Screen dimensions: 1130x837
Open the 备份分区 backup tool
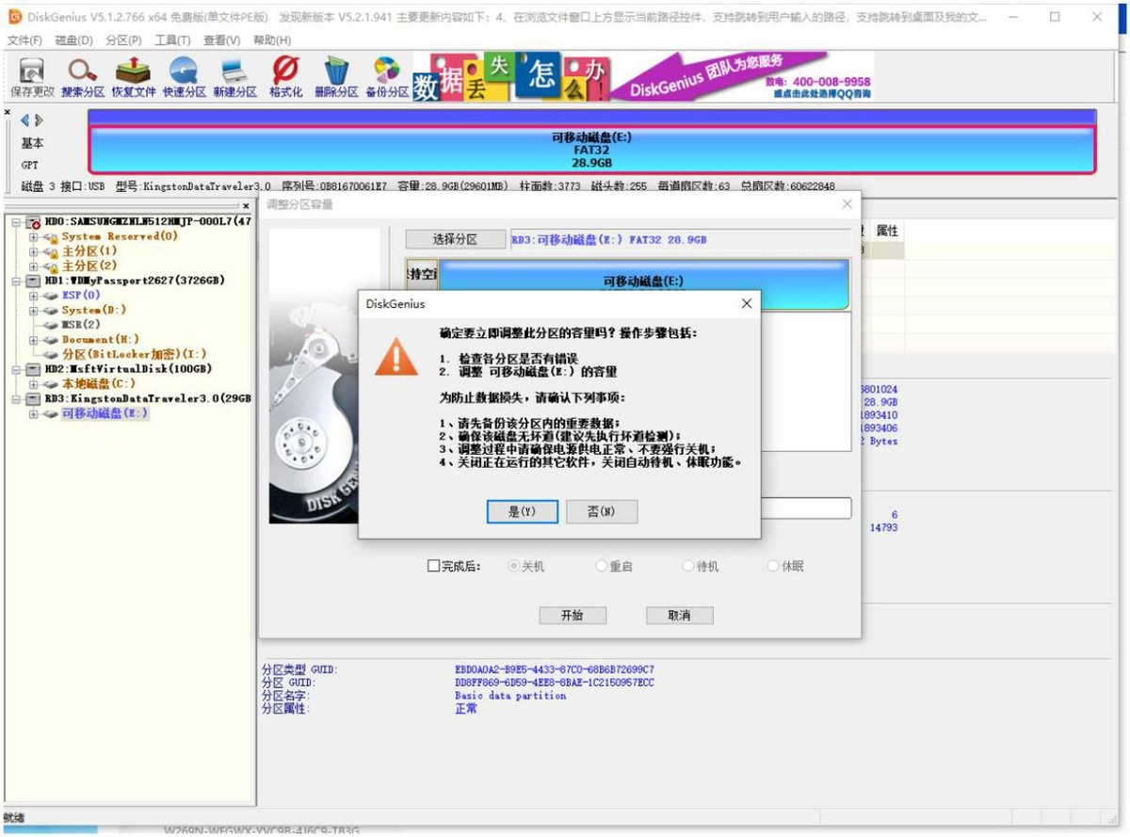386,75
